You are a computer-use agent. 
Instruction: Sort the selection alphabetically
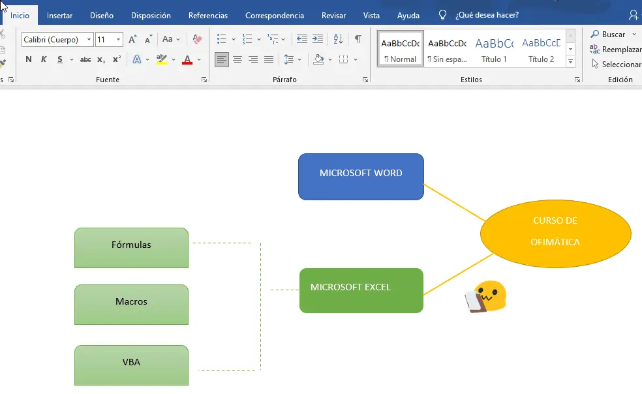tap(338, 39)
